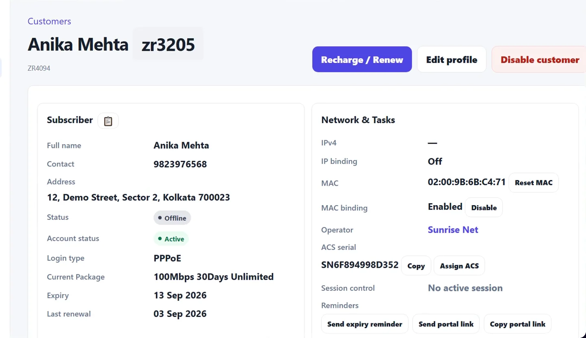Click the Assign ACS button
Viewport: 586px width, 338px height.
[x=459, y=266]
